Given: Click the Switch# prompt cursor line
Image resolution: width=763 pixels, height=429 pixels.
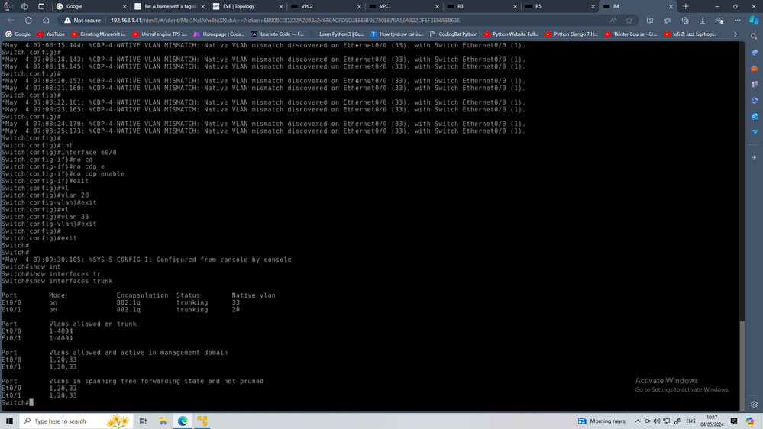Looking at the screenshot, I should [x=17, y=403].
